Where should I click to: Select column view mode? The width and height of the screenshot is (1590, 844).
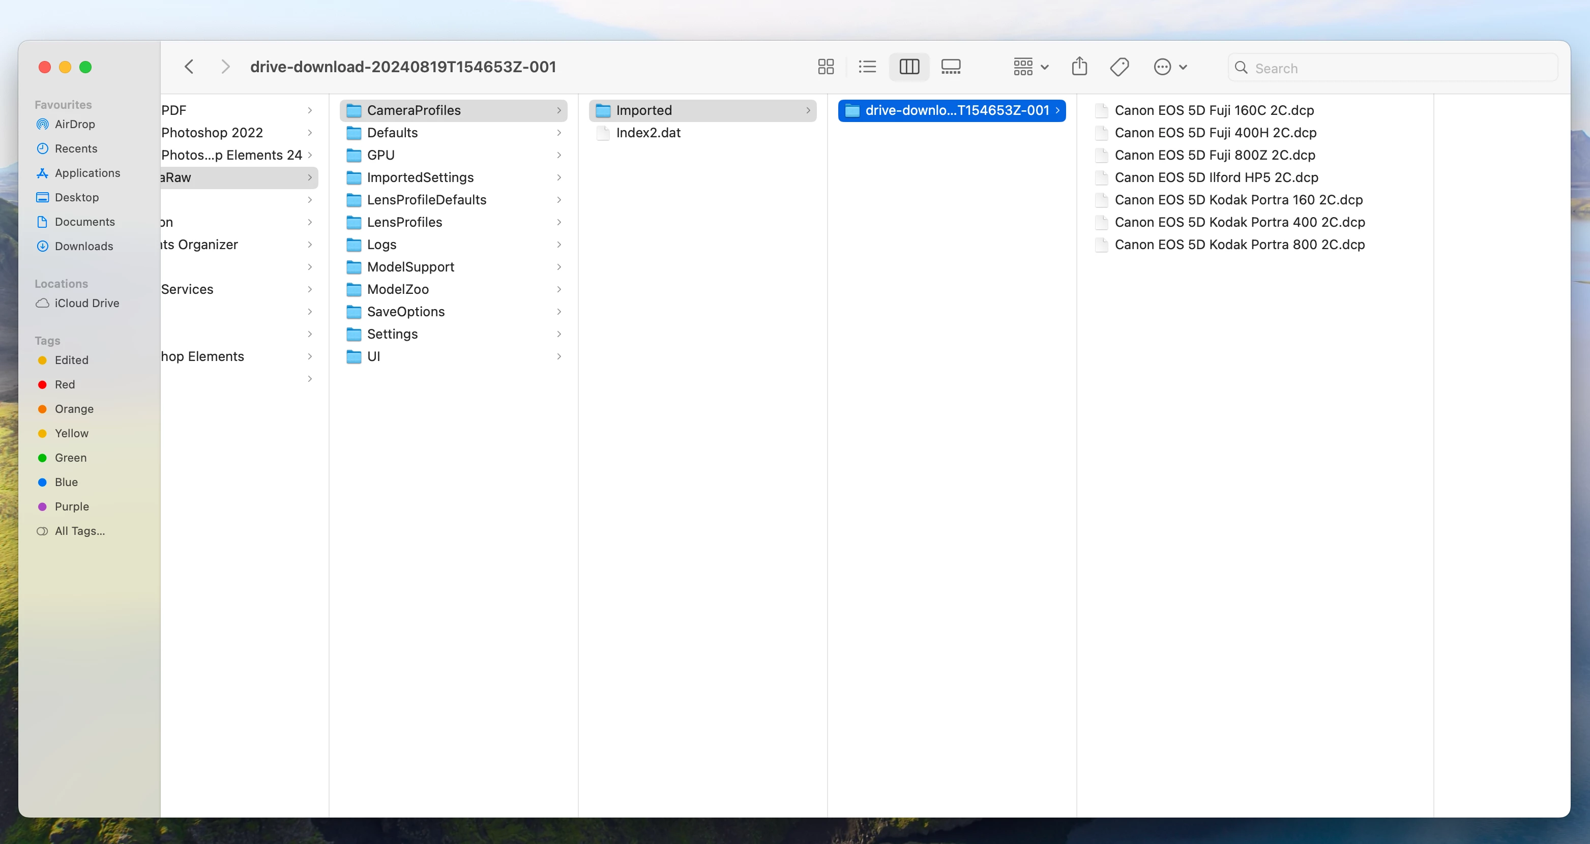point(909,67)
